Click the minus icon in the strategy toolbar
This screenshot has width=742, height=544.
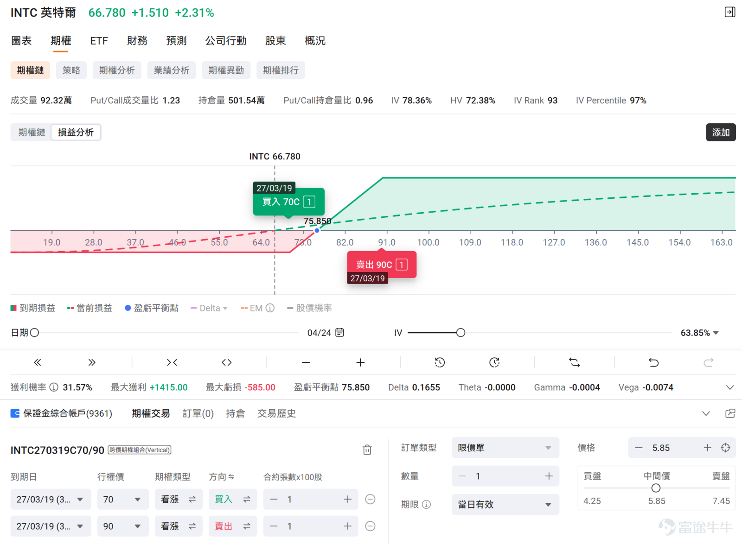click(306, 362)
